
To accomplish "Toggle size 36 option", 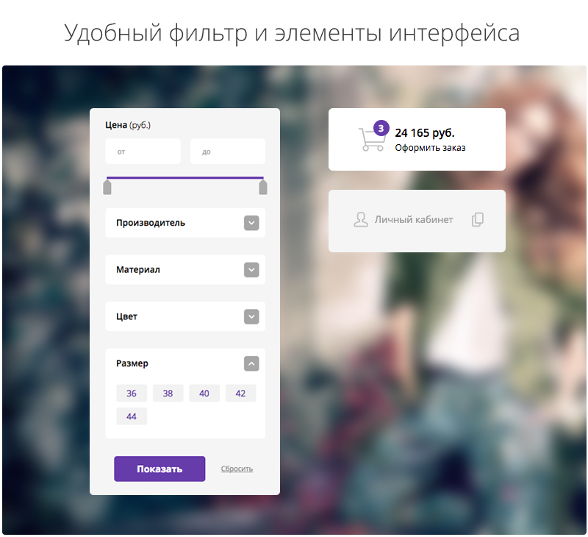I will tap(132, 394).
